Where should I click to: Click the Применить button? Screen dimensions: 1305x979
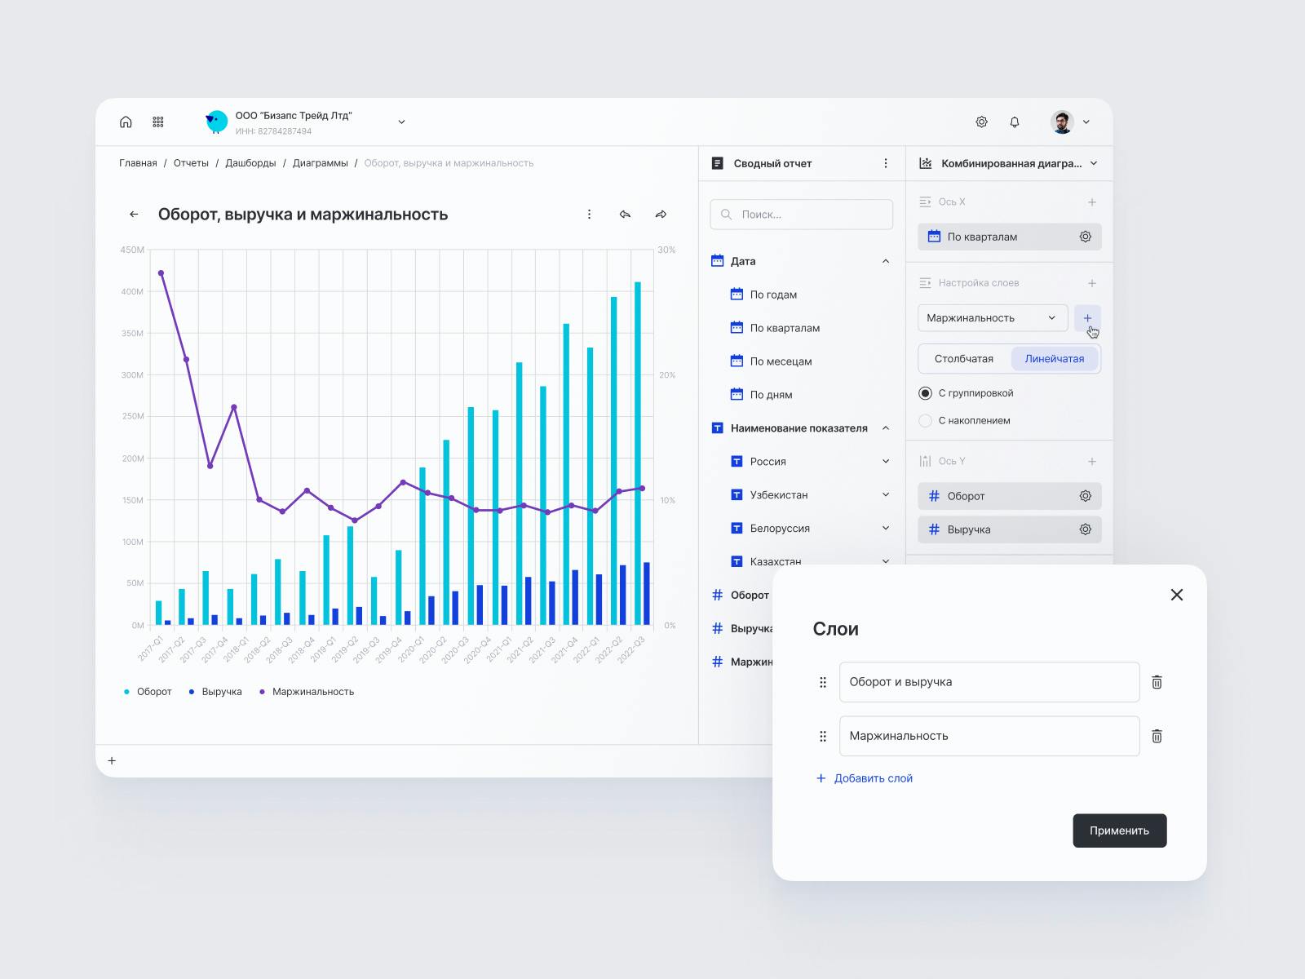pos(1120,831)
